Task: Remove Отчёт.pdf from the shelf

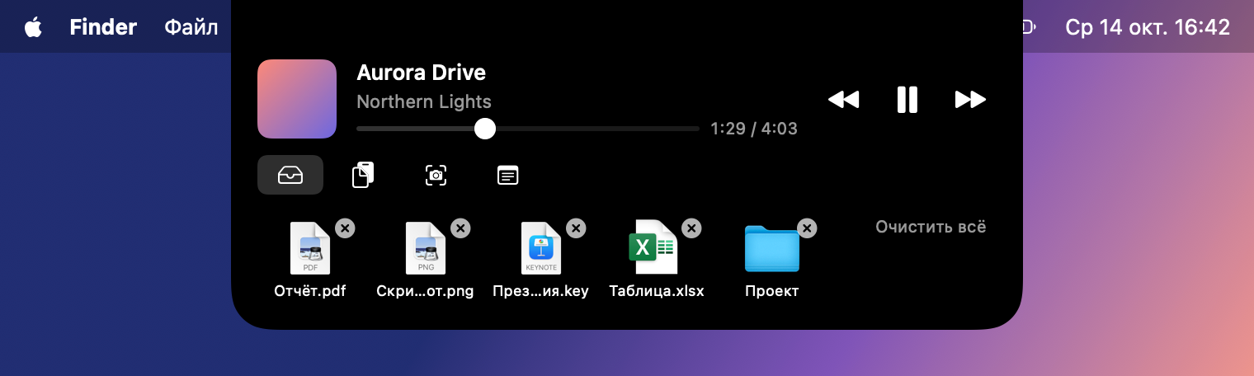Action: [345, 228]
